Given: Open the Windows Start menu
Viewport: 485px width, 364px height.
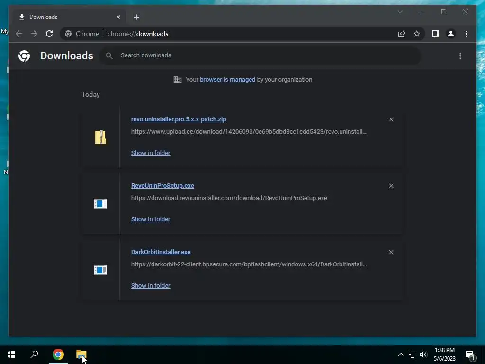Looking at the screenshot, I should tap(11, 355).
